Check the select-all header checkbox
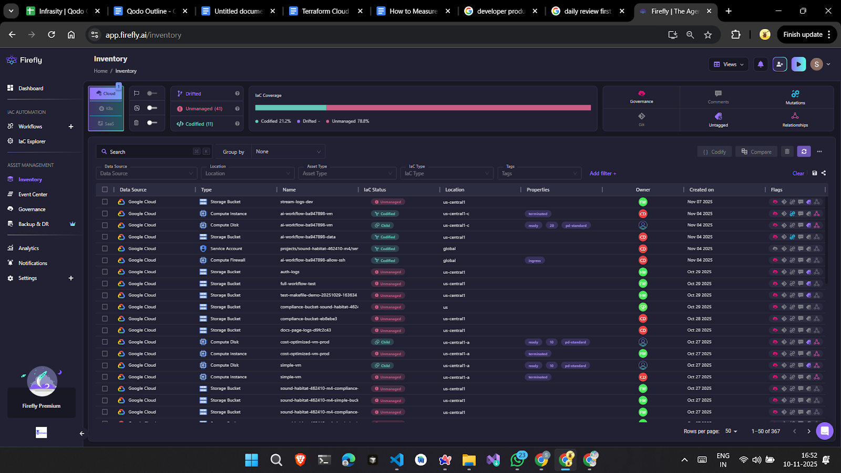The image size is (841, 473). 105,190
